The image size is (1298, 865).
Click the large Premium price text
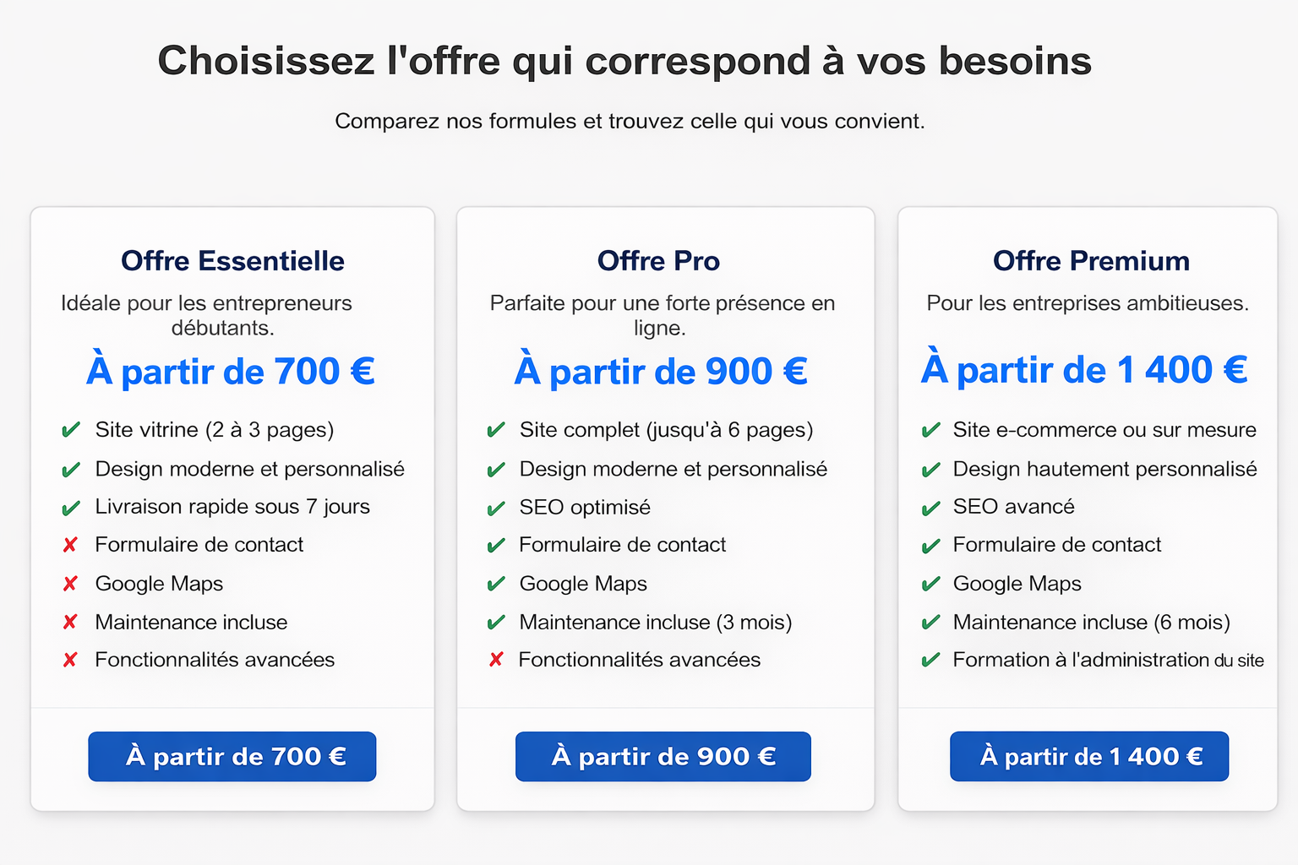[x=1084, y=370]
